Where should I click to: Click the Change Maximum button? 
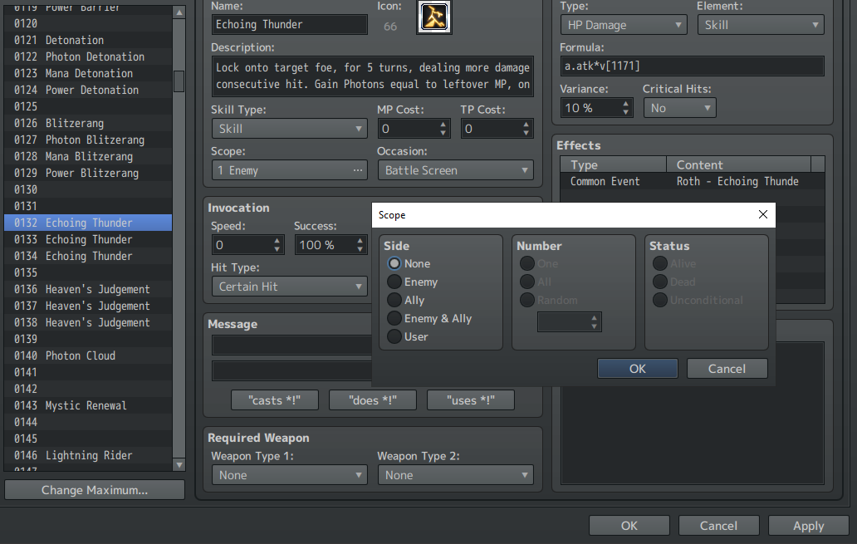point(95,490)
